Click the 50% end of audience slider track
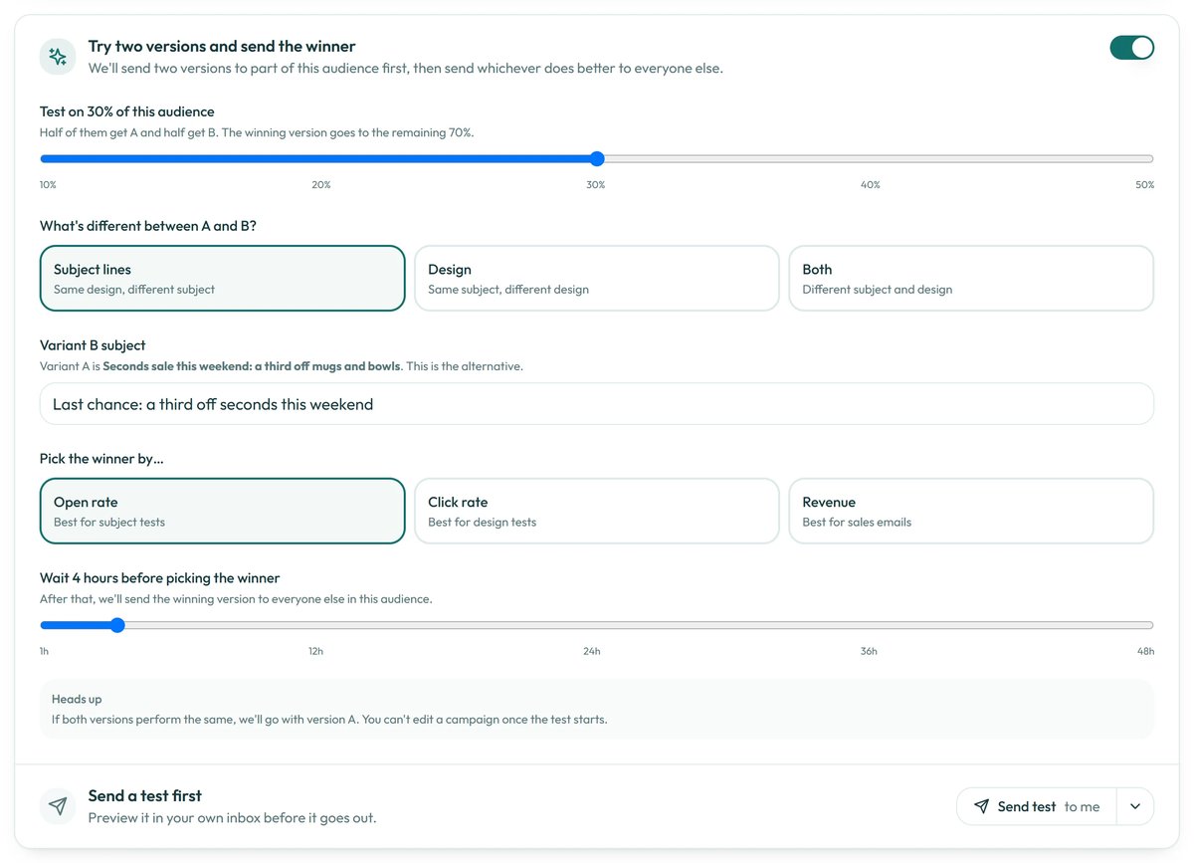Viewport: 1194px width, 863px height. click(x=1151, y=158)
